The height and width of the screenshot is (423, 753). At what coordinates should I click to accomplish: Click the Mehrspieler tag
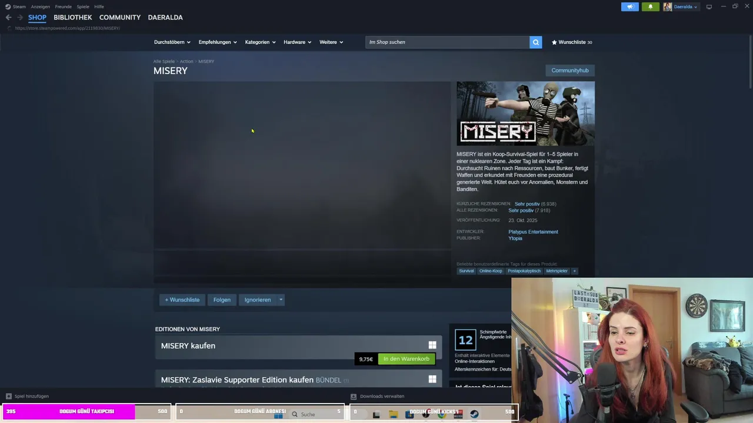557,271
